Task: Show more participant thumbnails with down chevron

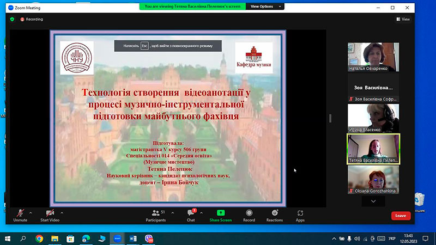Action: (x=373, y=201)
